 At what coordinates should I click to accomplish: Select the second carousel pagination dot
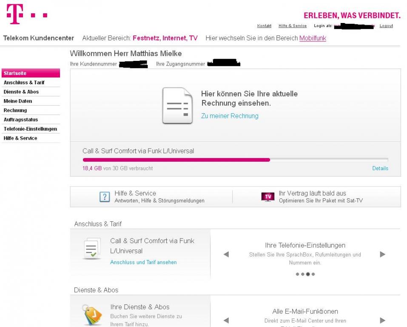(302, 274)
